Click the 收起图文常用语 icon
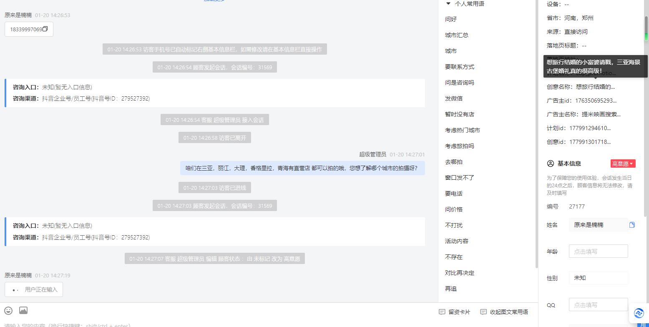This screenshot has width=649, height=327. tap(483, 312)
